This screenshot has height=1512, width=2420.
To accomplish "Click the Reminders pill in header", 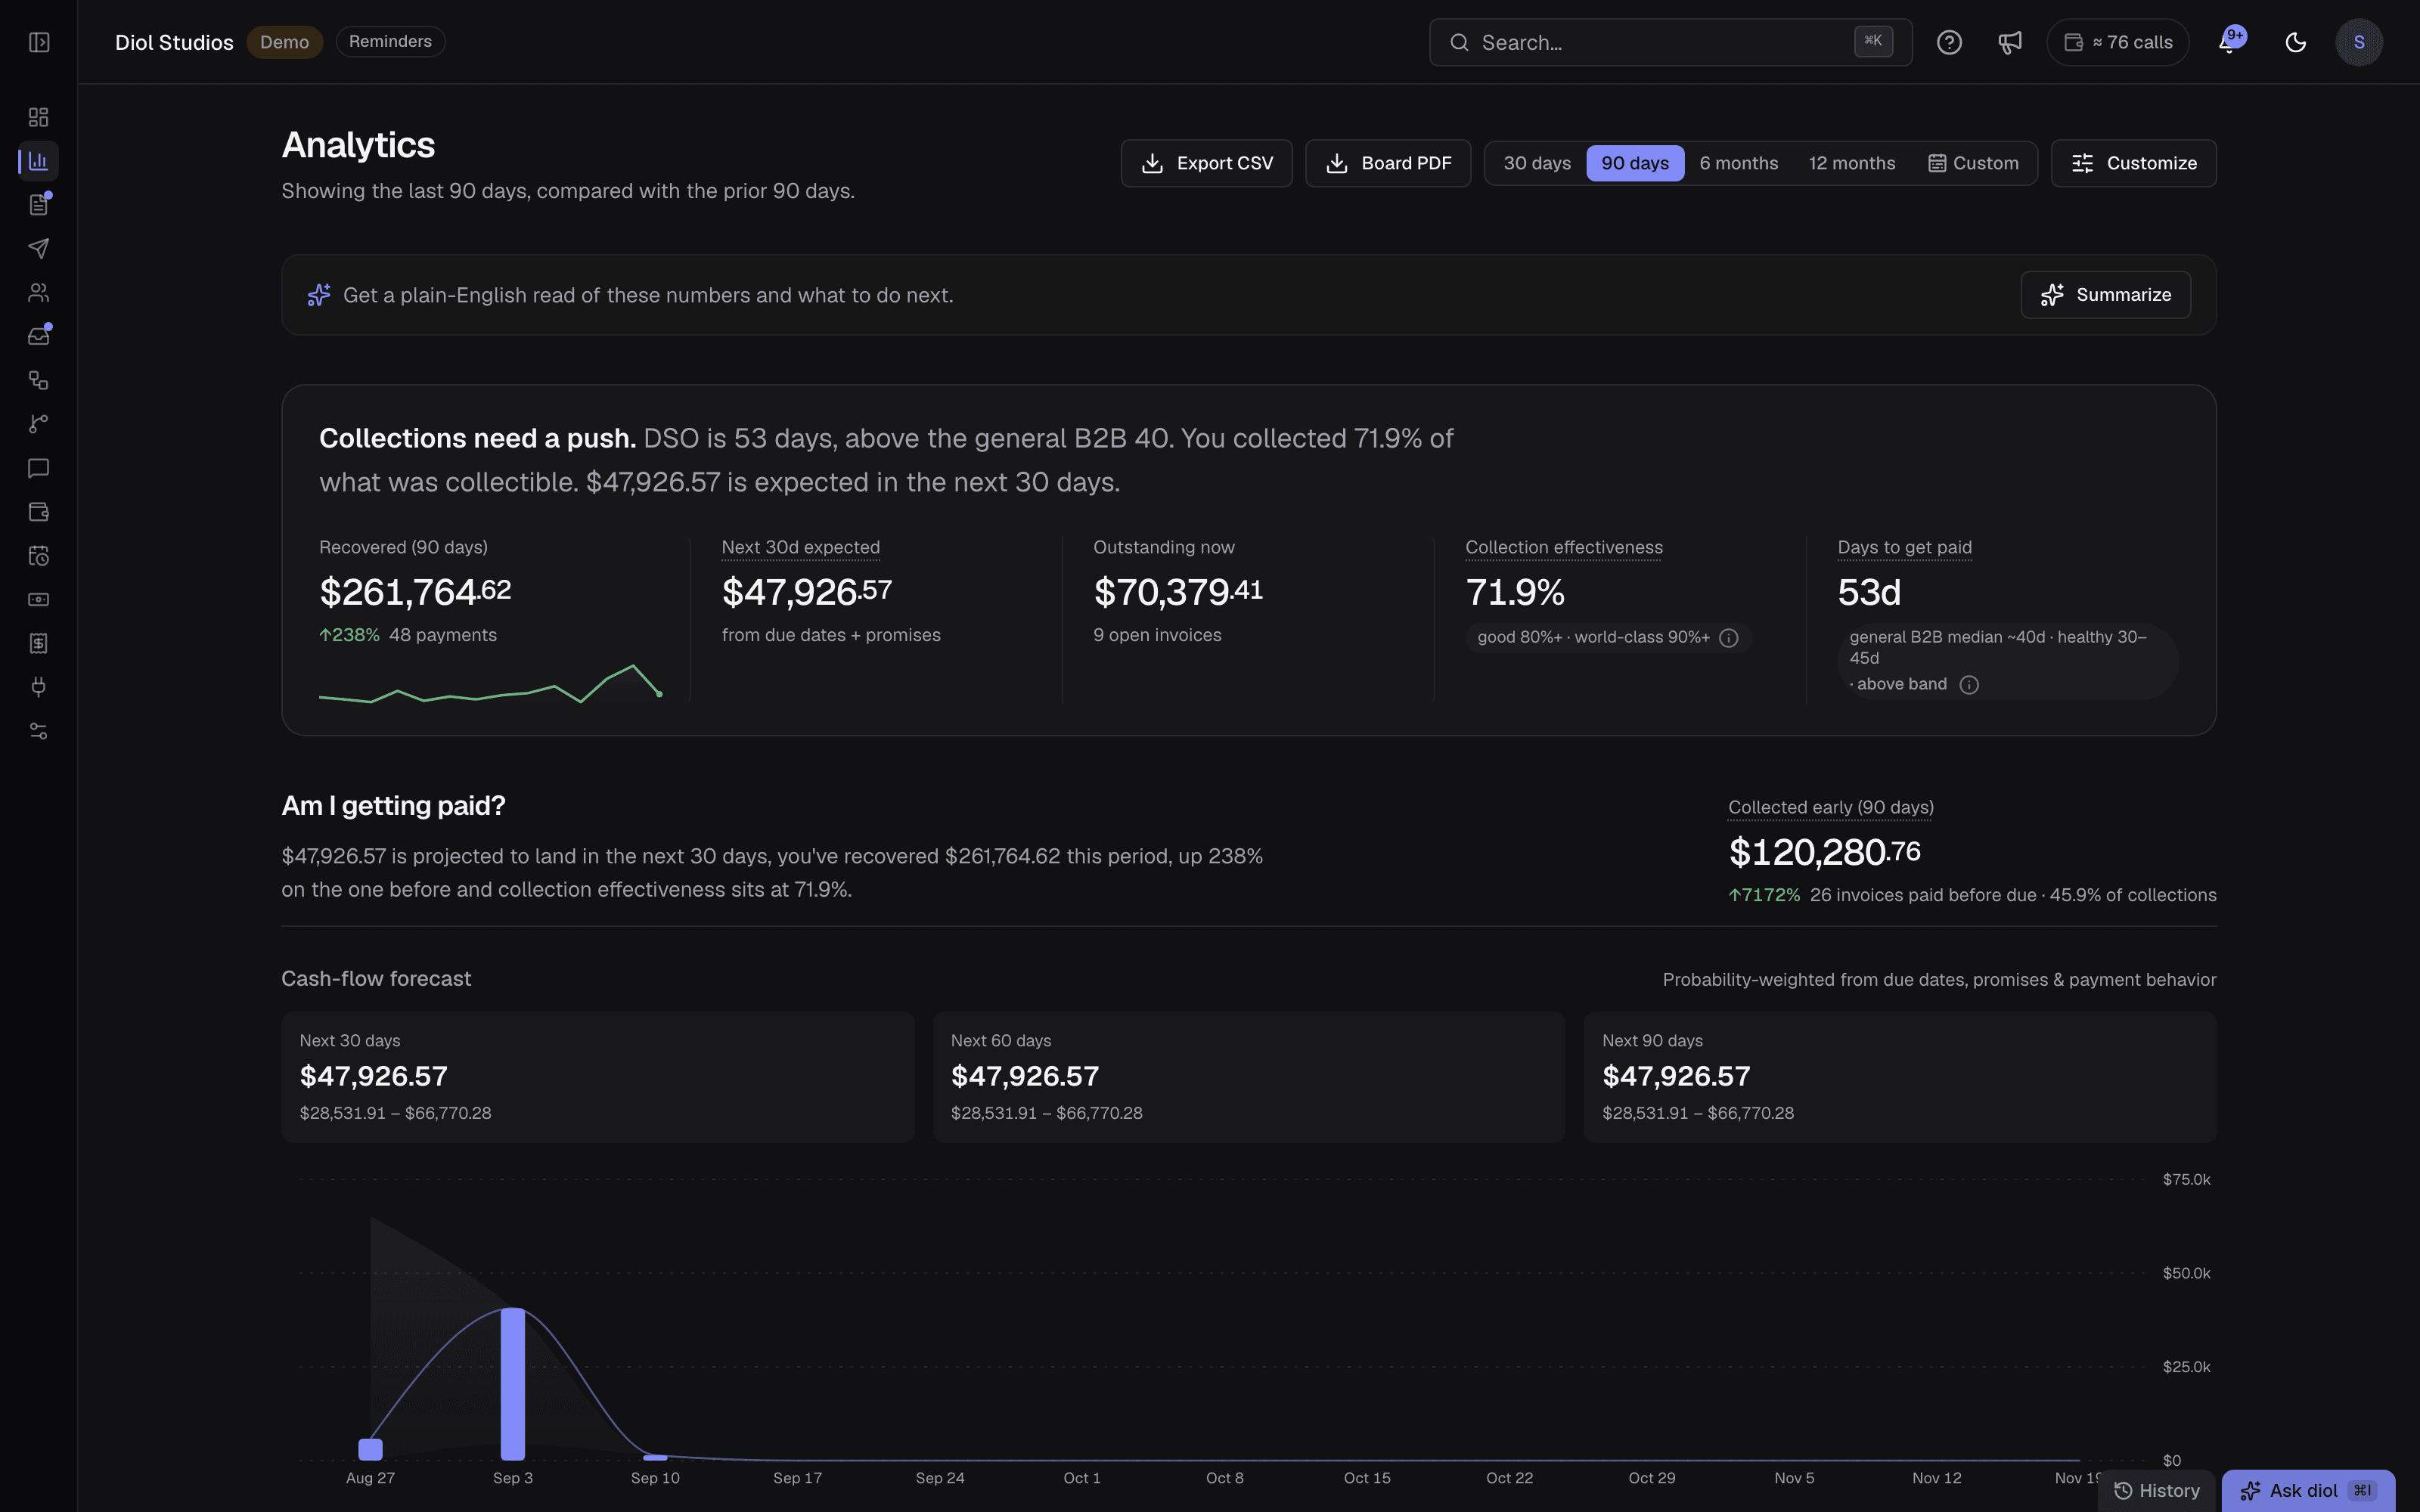I will tap(390, 42).
